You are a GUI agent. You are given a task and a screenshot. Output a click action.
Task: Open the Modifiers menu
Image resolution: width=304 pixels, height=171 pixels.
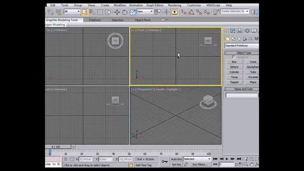pyautogui.click(x=120, y=5)
